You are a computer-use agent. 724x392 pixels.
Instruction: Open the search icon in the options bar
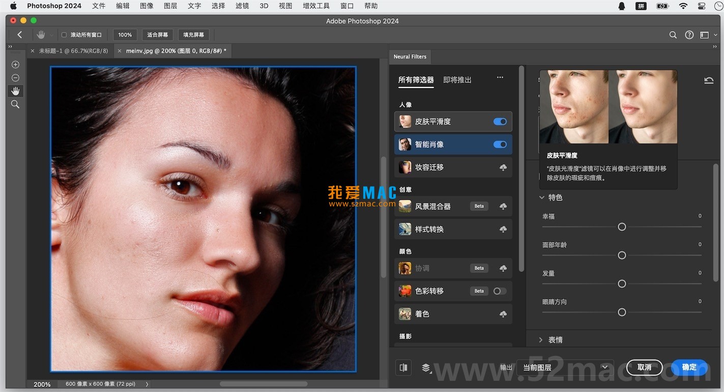point(673,35)
